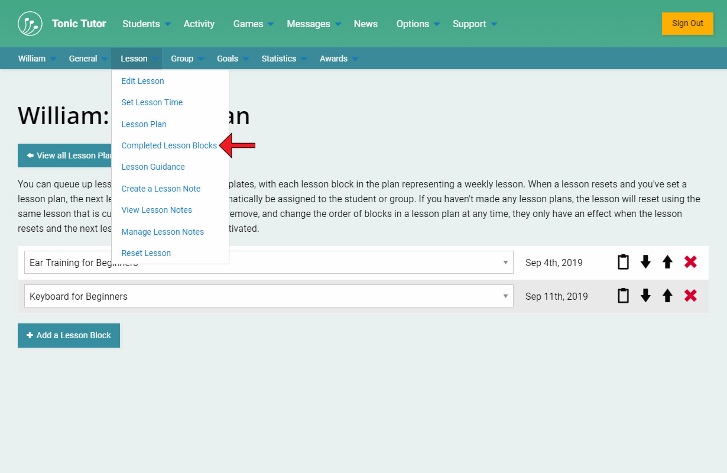Expand the Statistics submenu

tap(284, 59)
